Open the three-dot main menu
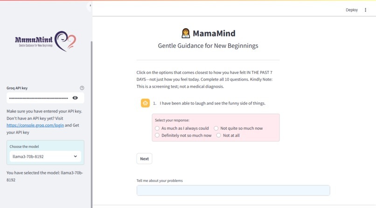The width and height of the screenshot is (376, 208). point(365,10)
